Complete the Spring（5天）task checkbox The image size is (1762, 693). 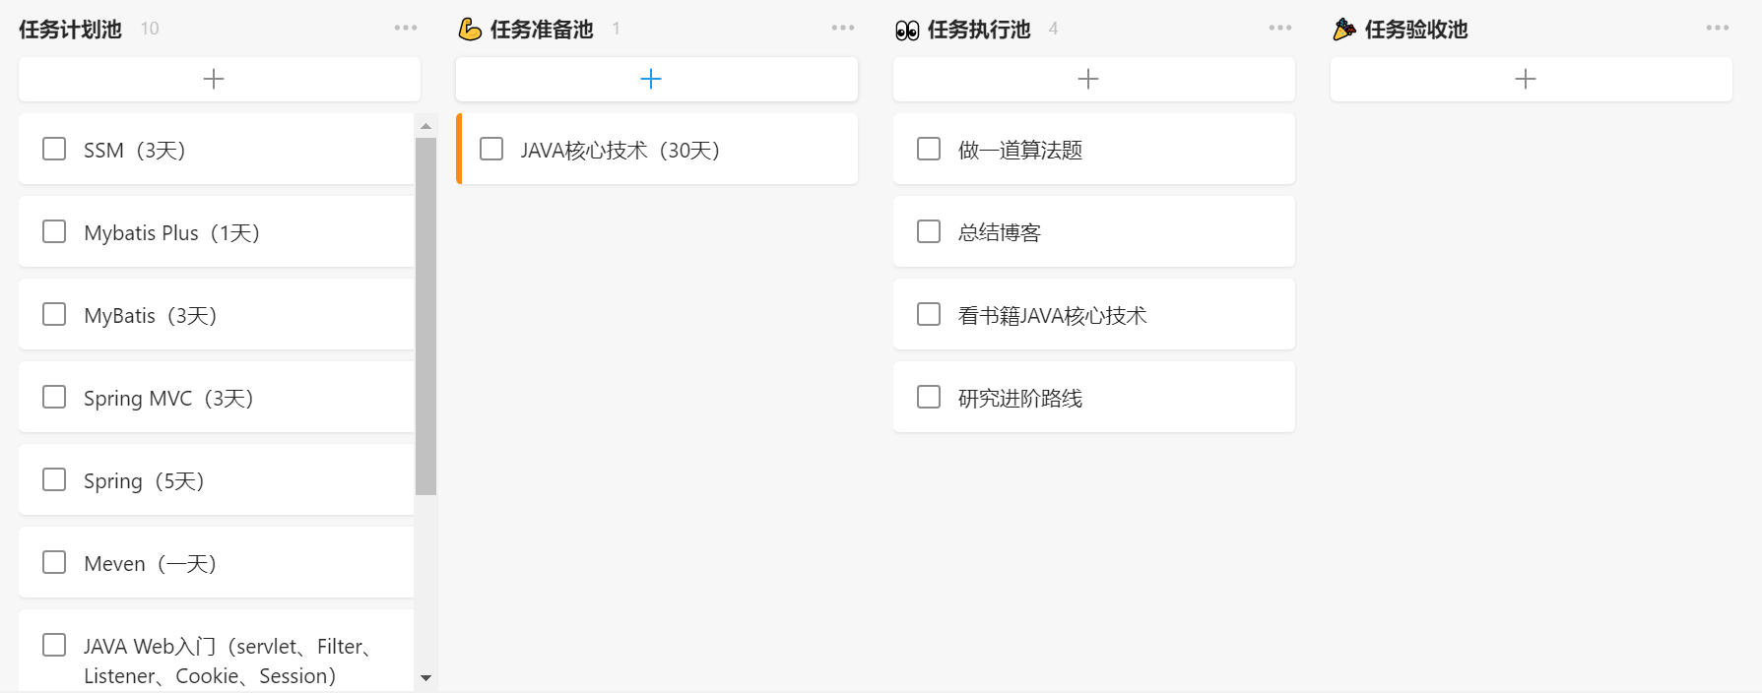tap(54, 479)
